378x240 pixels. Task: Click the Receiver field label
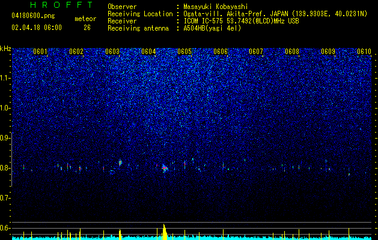[x=122, y=21]
